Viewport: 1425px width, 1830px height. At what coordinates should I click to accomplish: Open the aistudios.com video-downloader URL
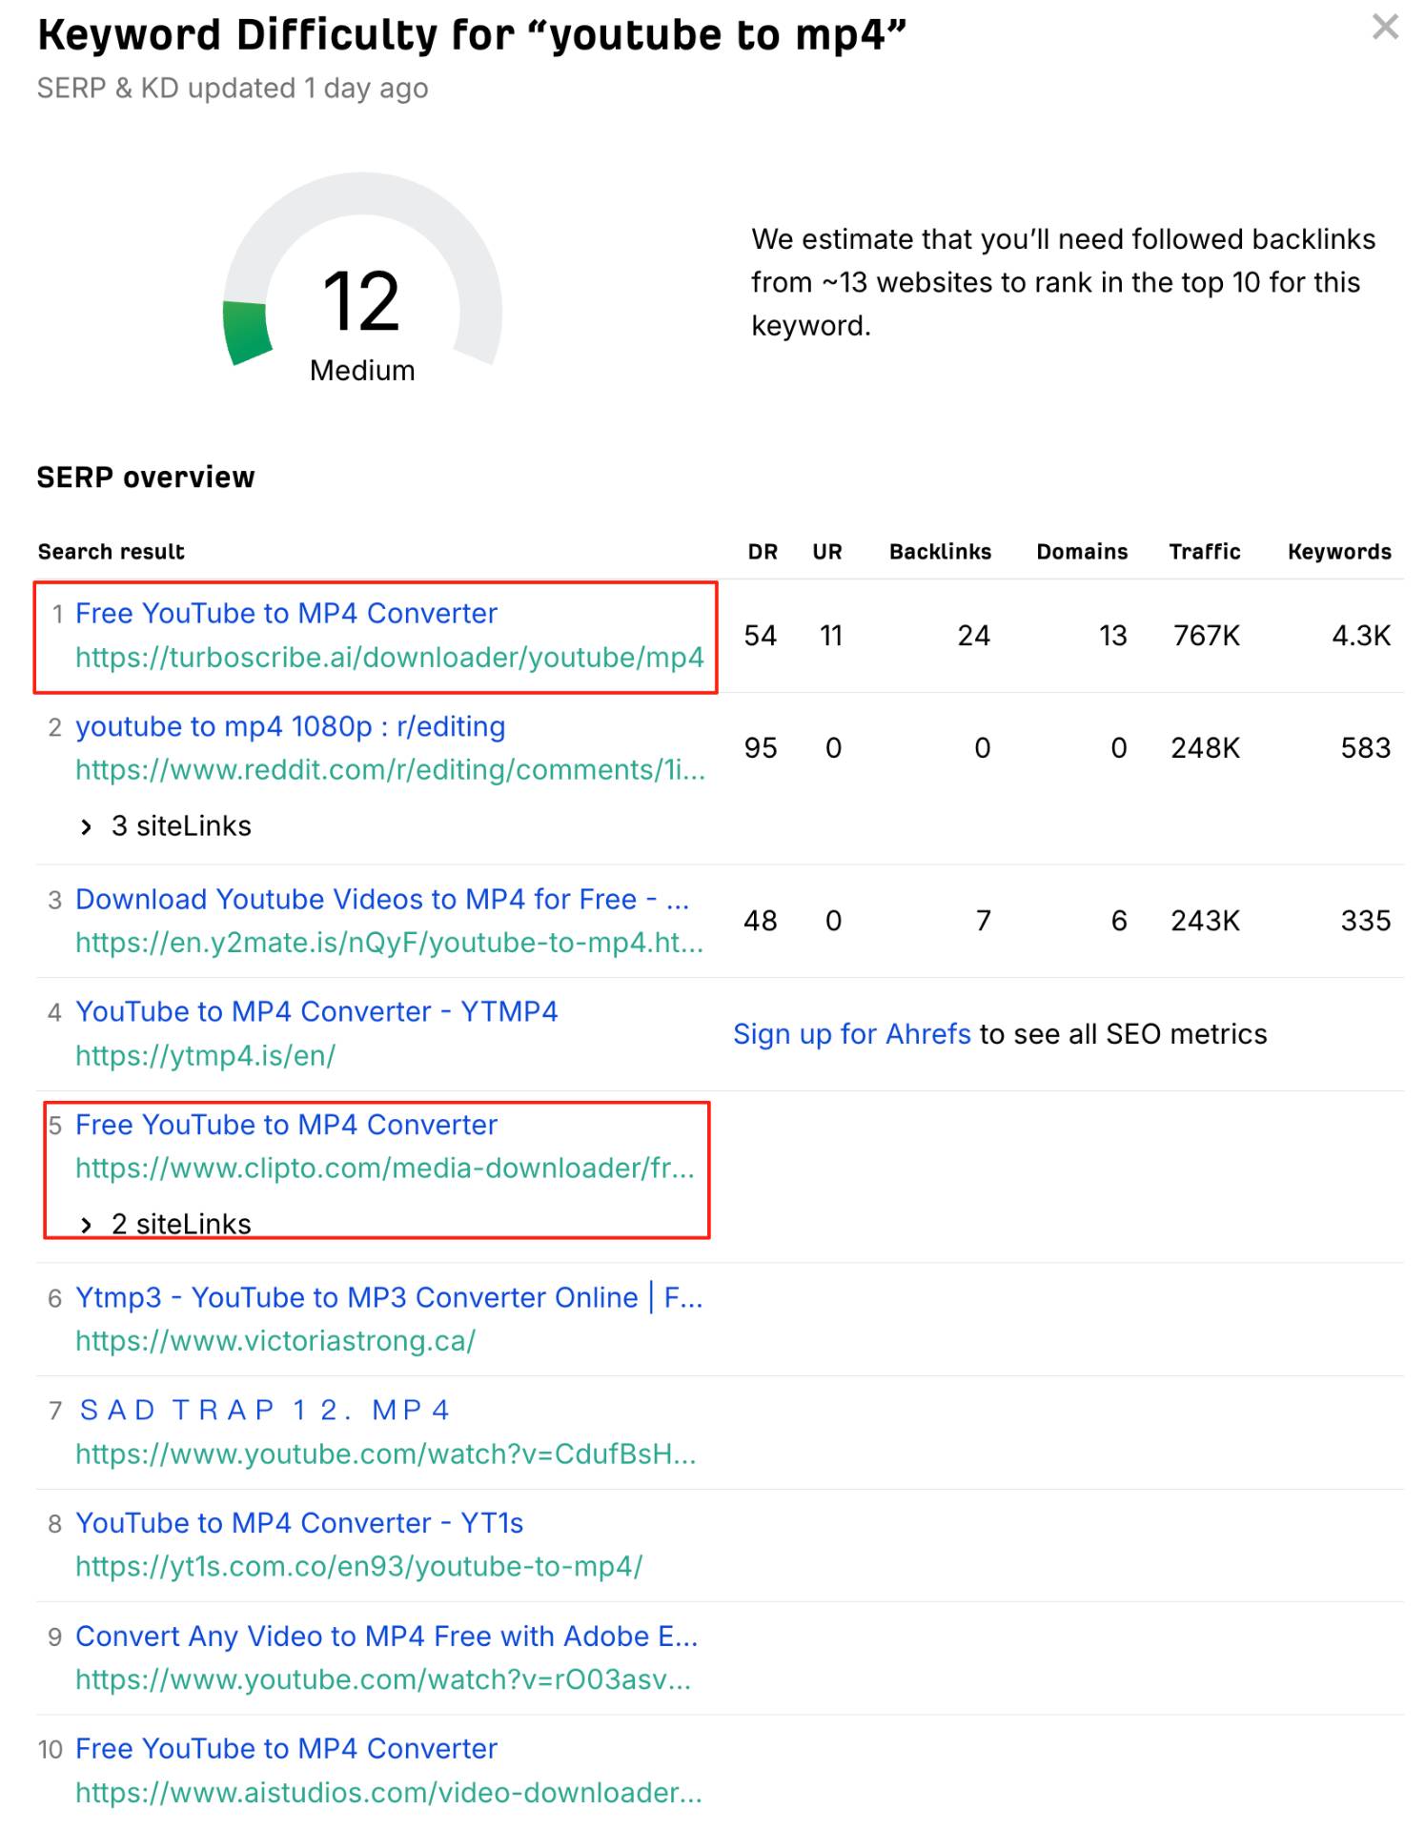[389, 1793]
